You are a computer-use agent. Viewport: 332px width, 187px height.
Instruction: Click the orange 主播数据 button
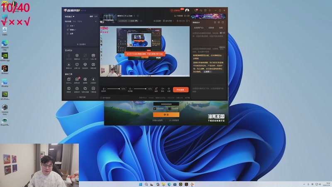pos(175,10)
